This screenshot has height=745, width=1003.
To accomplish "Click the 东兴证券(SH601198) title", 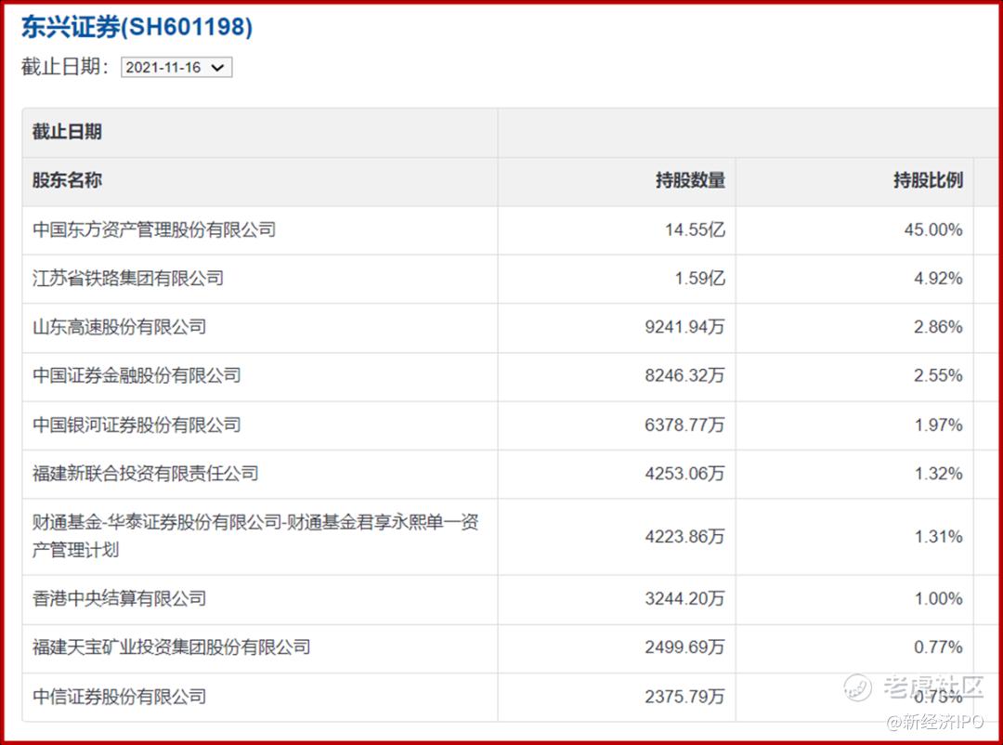I will click(137, 27).
